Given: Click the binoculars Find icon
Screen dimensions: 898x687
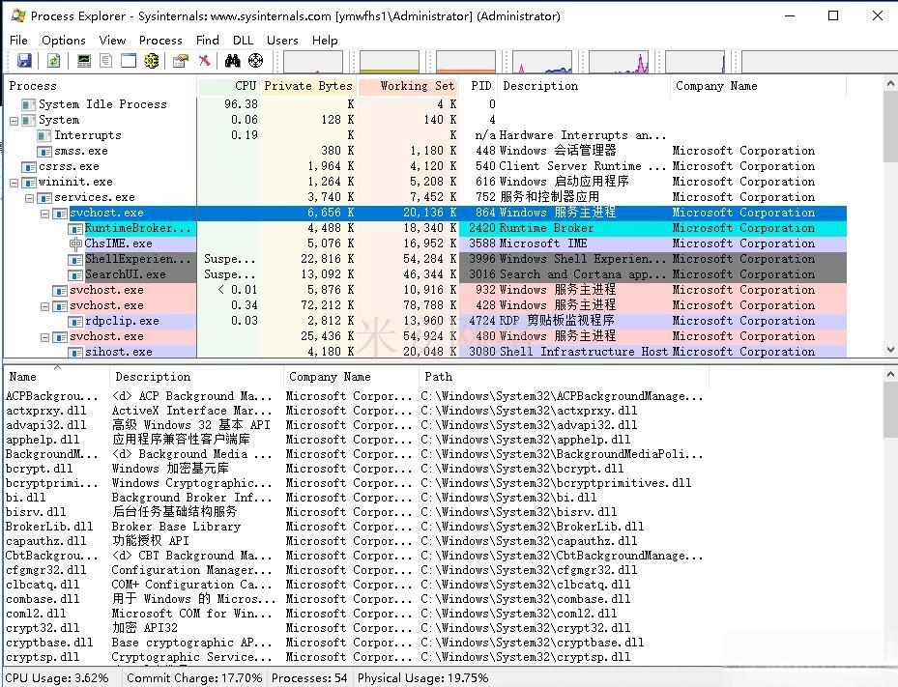Looking at the screenshot, I should (x=233, y=60).
